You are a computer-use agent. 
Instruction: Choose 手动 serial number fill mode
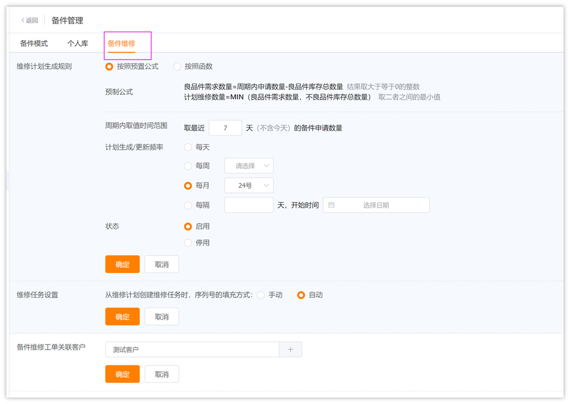point(270,295)
